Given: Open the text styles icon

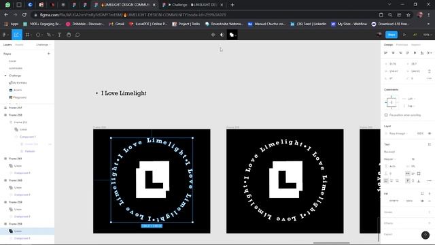Looking at the screenshot, I should [x=430, y=144].
